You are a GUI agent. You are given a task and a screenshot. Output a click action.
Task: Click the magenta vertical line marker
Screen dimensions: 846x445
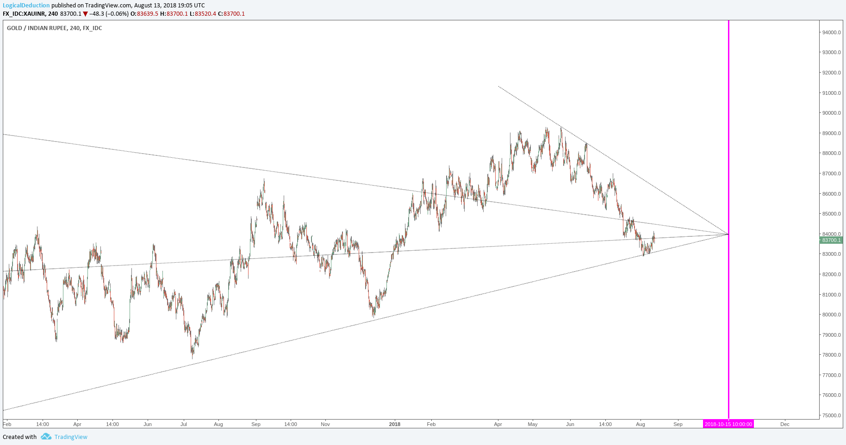point(728,220)
